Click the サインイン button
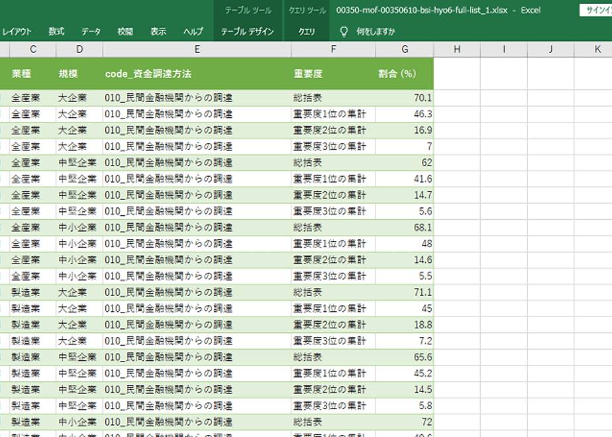The height and width of the screenshot is (437, 612). (x=596, y=10)
